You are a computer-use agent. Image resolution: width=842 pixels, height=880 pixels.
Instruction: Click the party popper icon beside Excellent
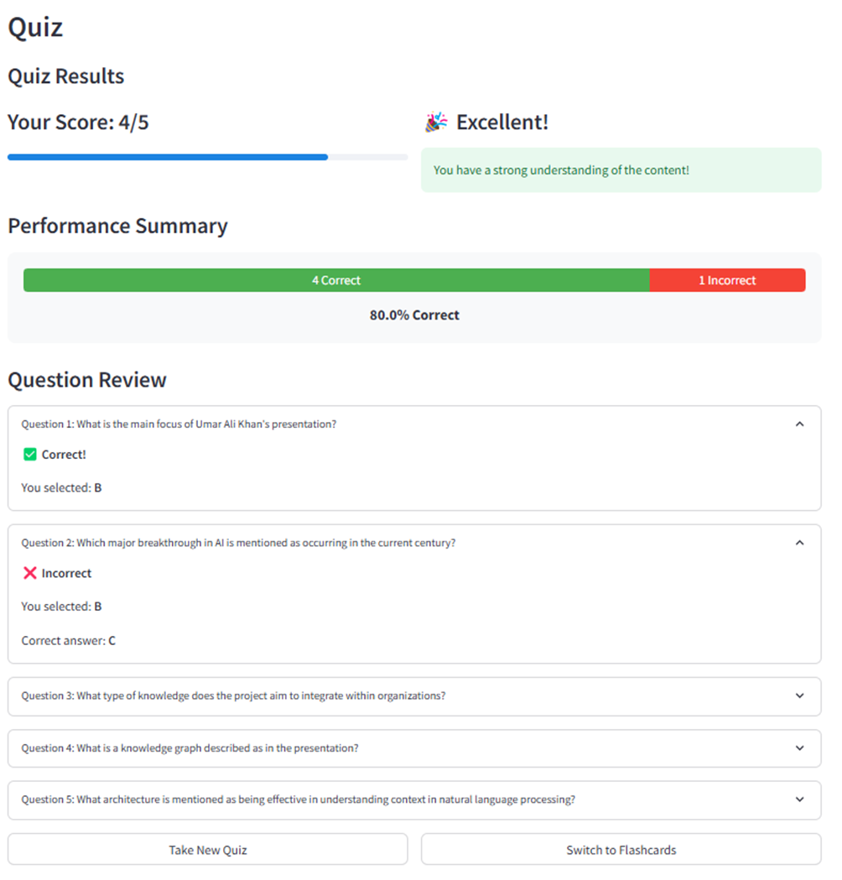click(x=436, y=122)
